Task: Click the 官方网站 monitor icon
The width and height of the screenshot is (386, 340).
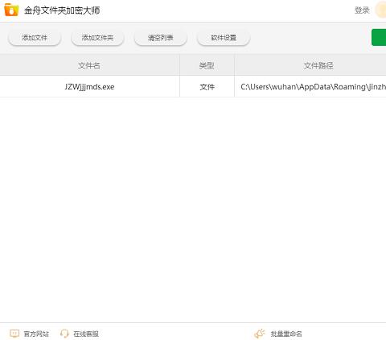Action: coord(14,334)
